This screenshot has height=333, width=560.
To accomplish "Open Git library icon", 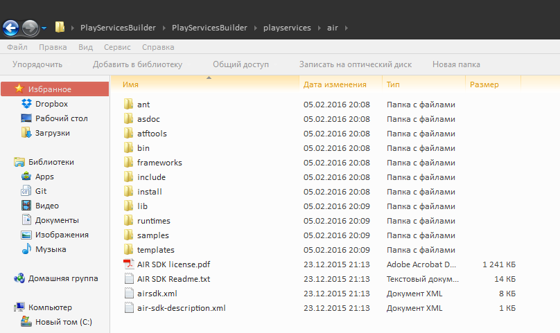I will [x=26, y=191].
